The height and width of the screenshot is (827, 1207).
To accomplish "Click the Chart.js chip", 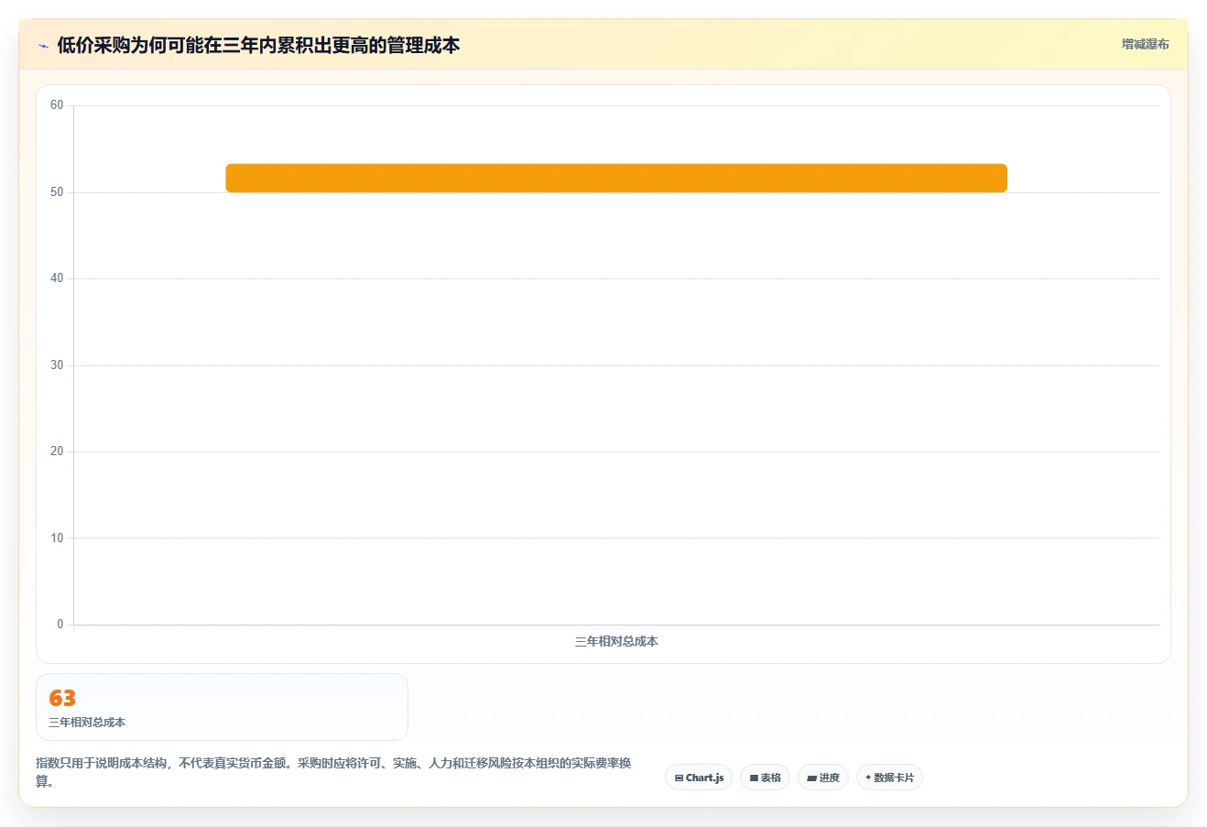I will (699, 778).
